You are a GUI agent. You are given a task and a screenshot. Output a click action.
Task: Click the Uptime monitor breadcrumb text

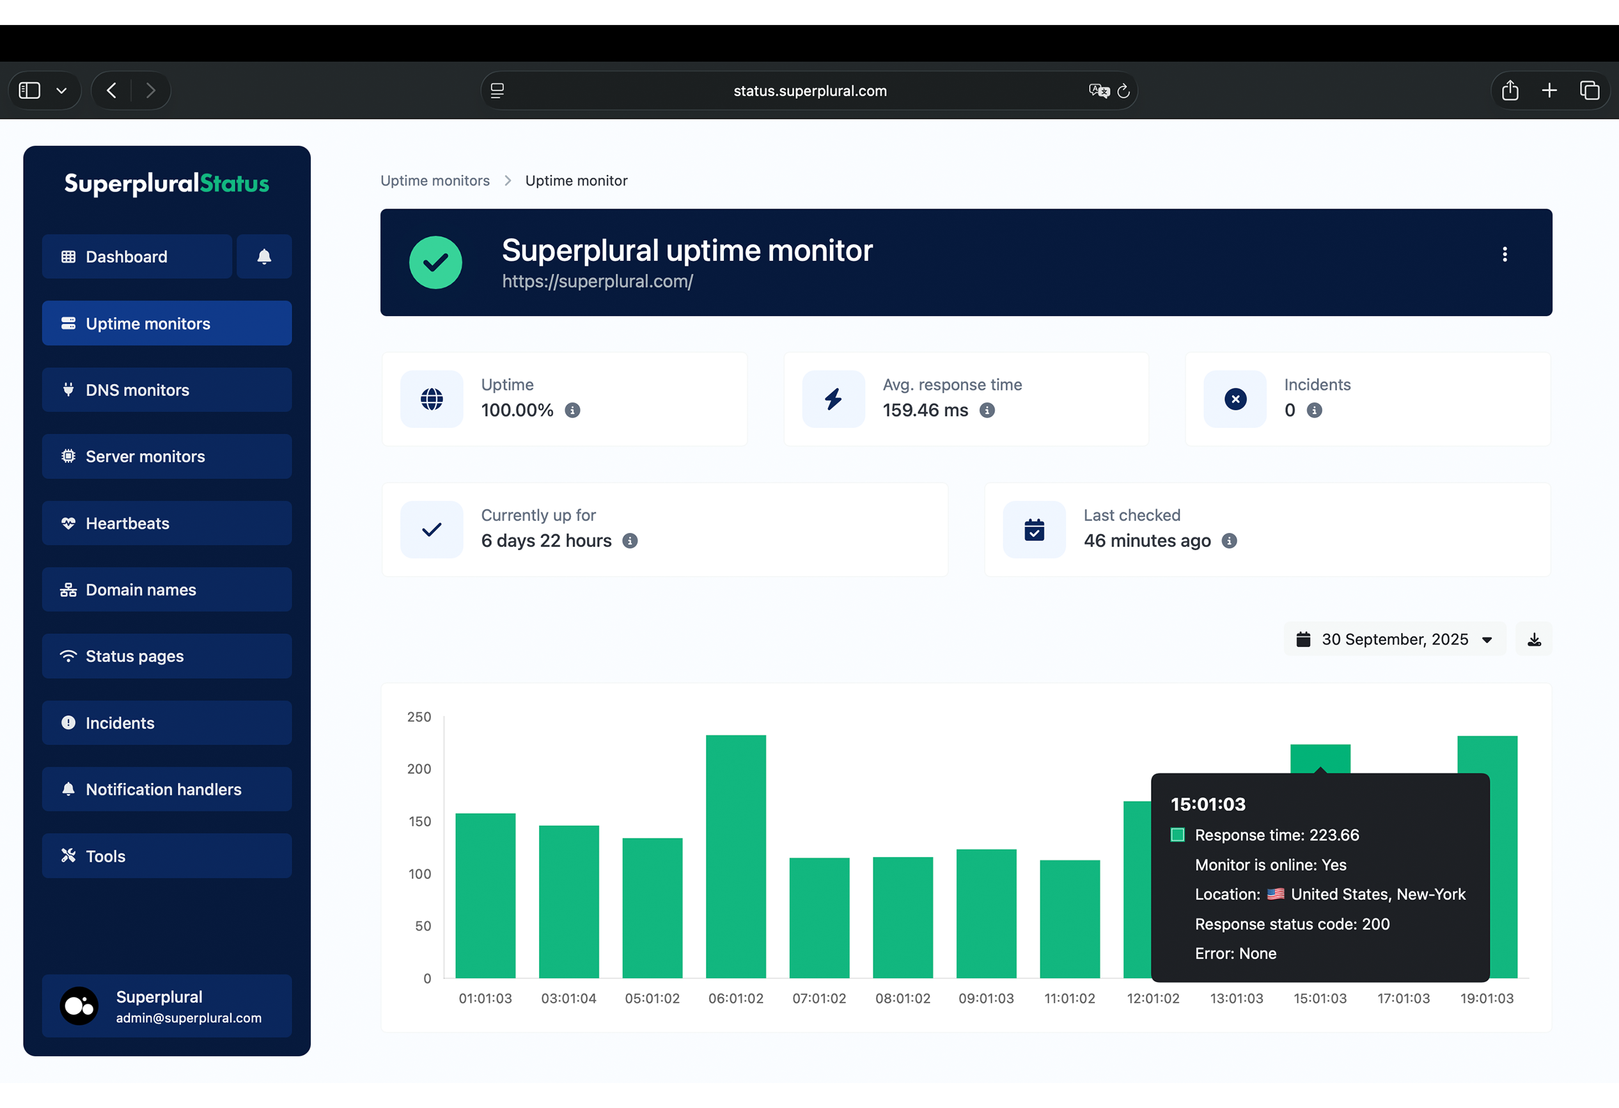click(576, 180)
